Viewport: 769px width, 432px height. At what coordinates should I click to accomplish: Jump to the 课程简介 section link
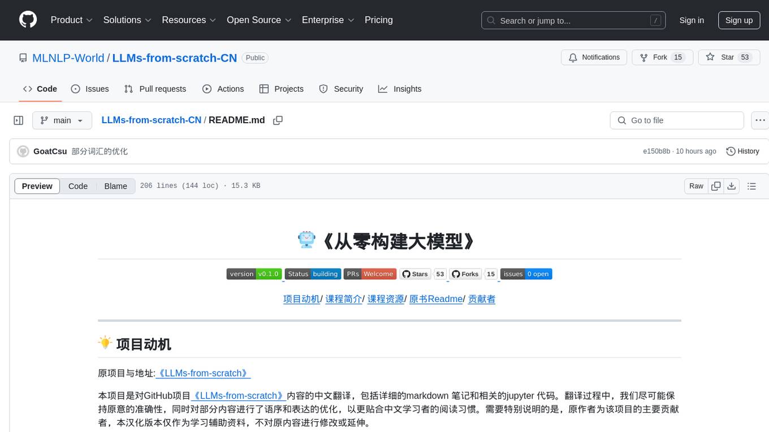tap(343, 299)
